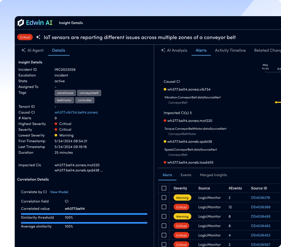Open the AI Analysis tab

[x=174, y=50]
